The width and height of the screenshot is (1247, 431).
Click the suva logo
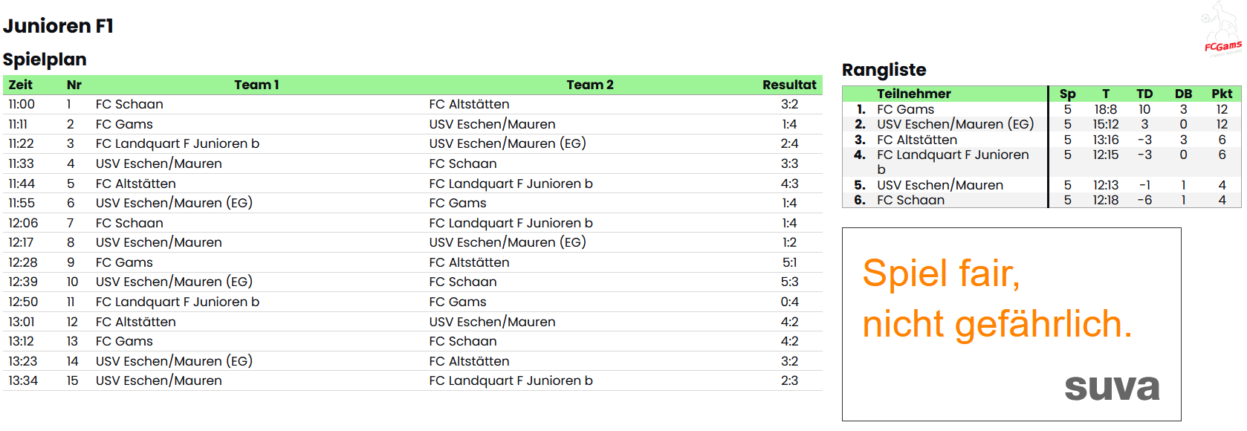(x=1112, y=386)
